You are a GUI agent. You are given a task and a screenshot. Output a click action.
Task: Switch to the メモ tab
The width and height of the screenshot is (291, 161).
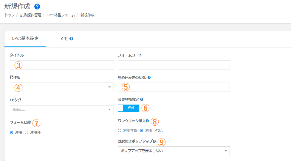(64, 39)
